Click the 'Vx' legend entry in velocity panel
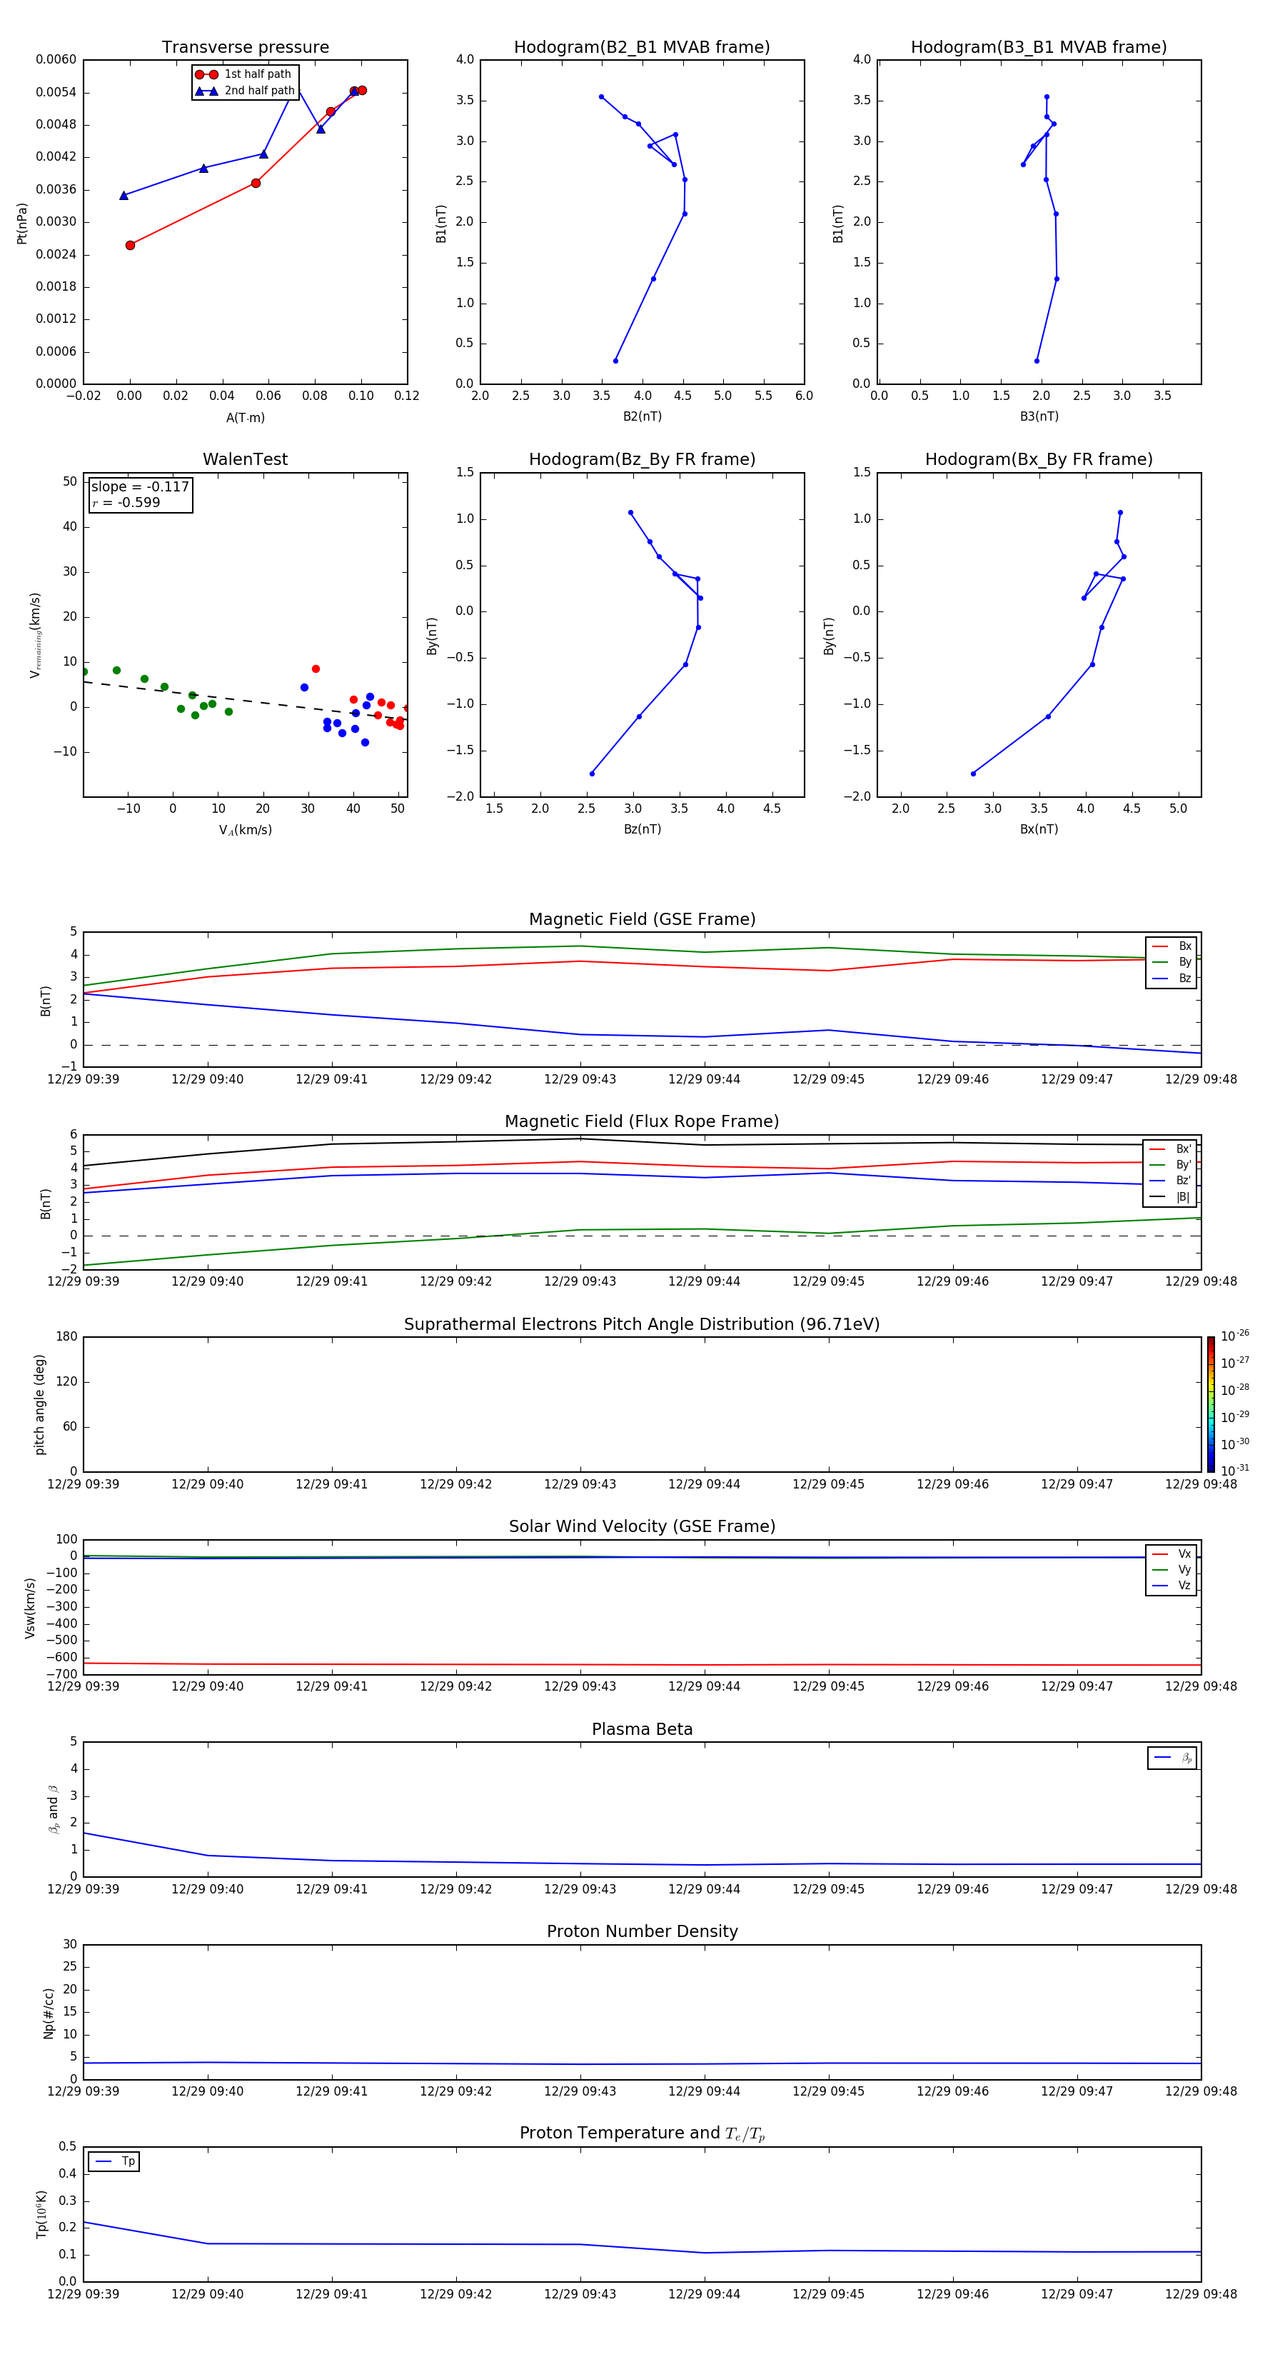Screen dimensions: 1285x2357 click(x=1171, y=1553)
